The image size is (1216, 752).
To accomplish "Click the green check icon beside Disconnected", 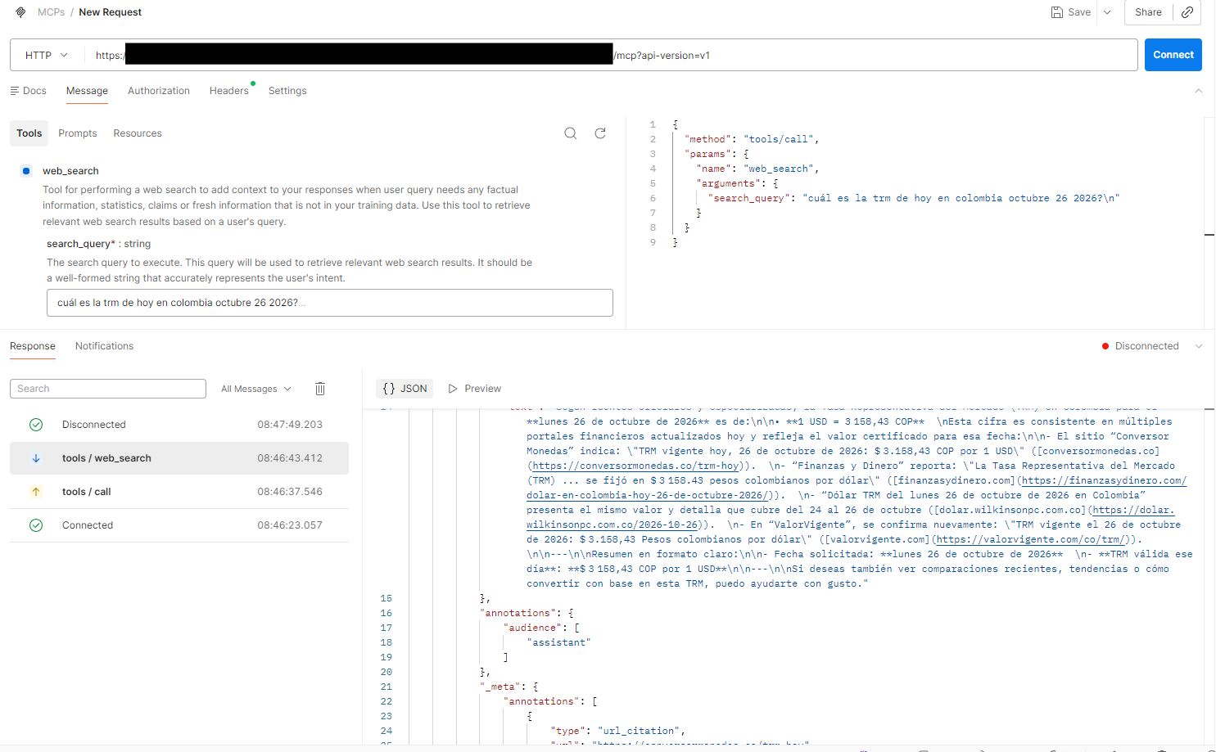I will [36, 425].
